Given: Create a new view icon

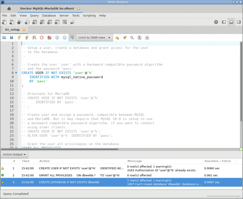Looking at the screenshot, I should (42, 22).
